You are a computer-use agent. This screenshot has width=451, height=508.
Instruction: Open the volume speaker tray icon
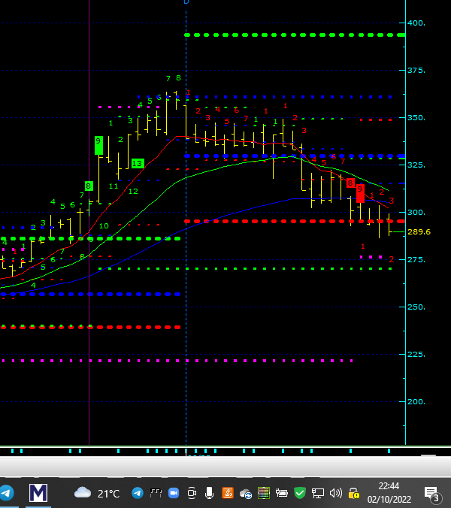coord(336,493)
